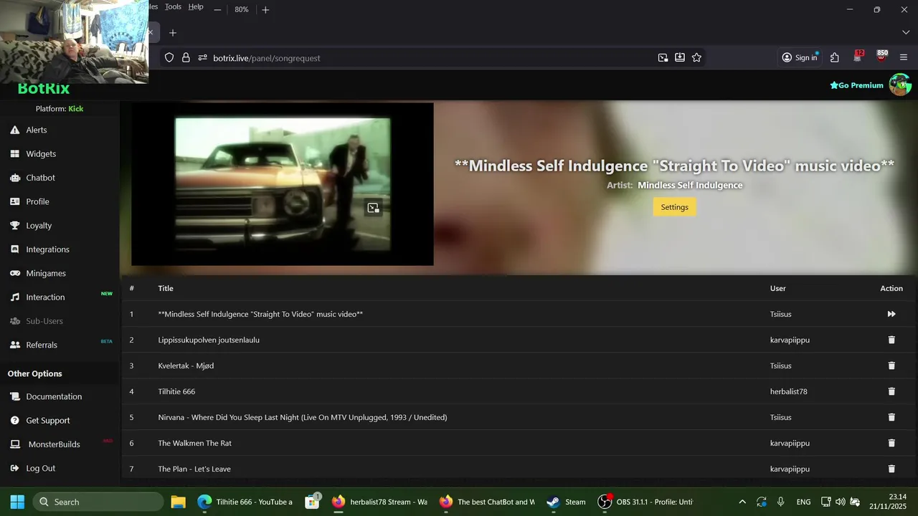Click the music video thumbnail player
Viewport: 918px width, 516px height.
tap(283, 184)
